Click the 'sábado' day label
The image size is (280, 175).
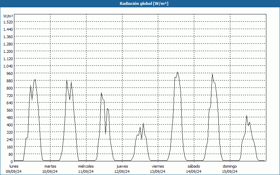click(x=194, y=166)
